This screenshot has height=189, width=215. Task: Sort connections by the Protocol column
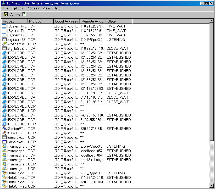[40, 21]
